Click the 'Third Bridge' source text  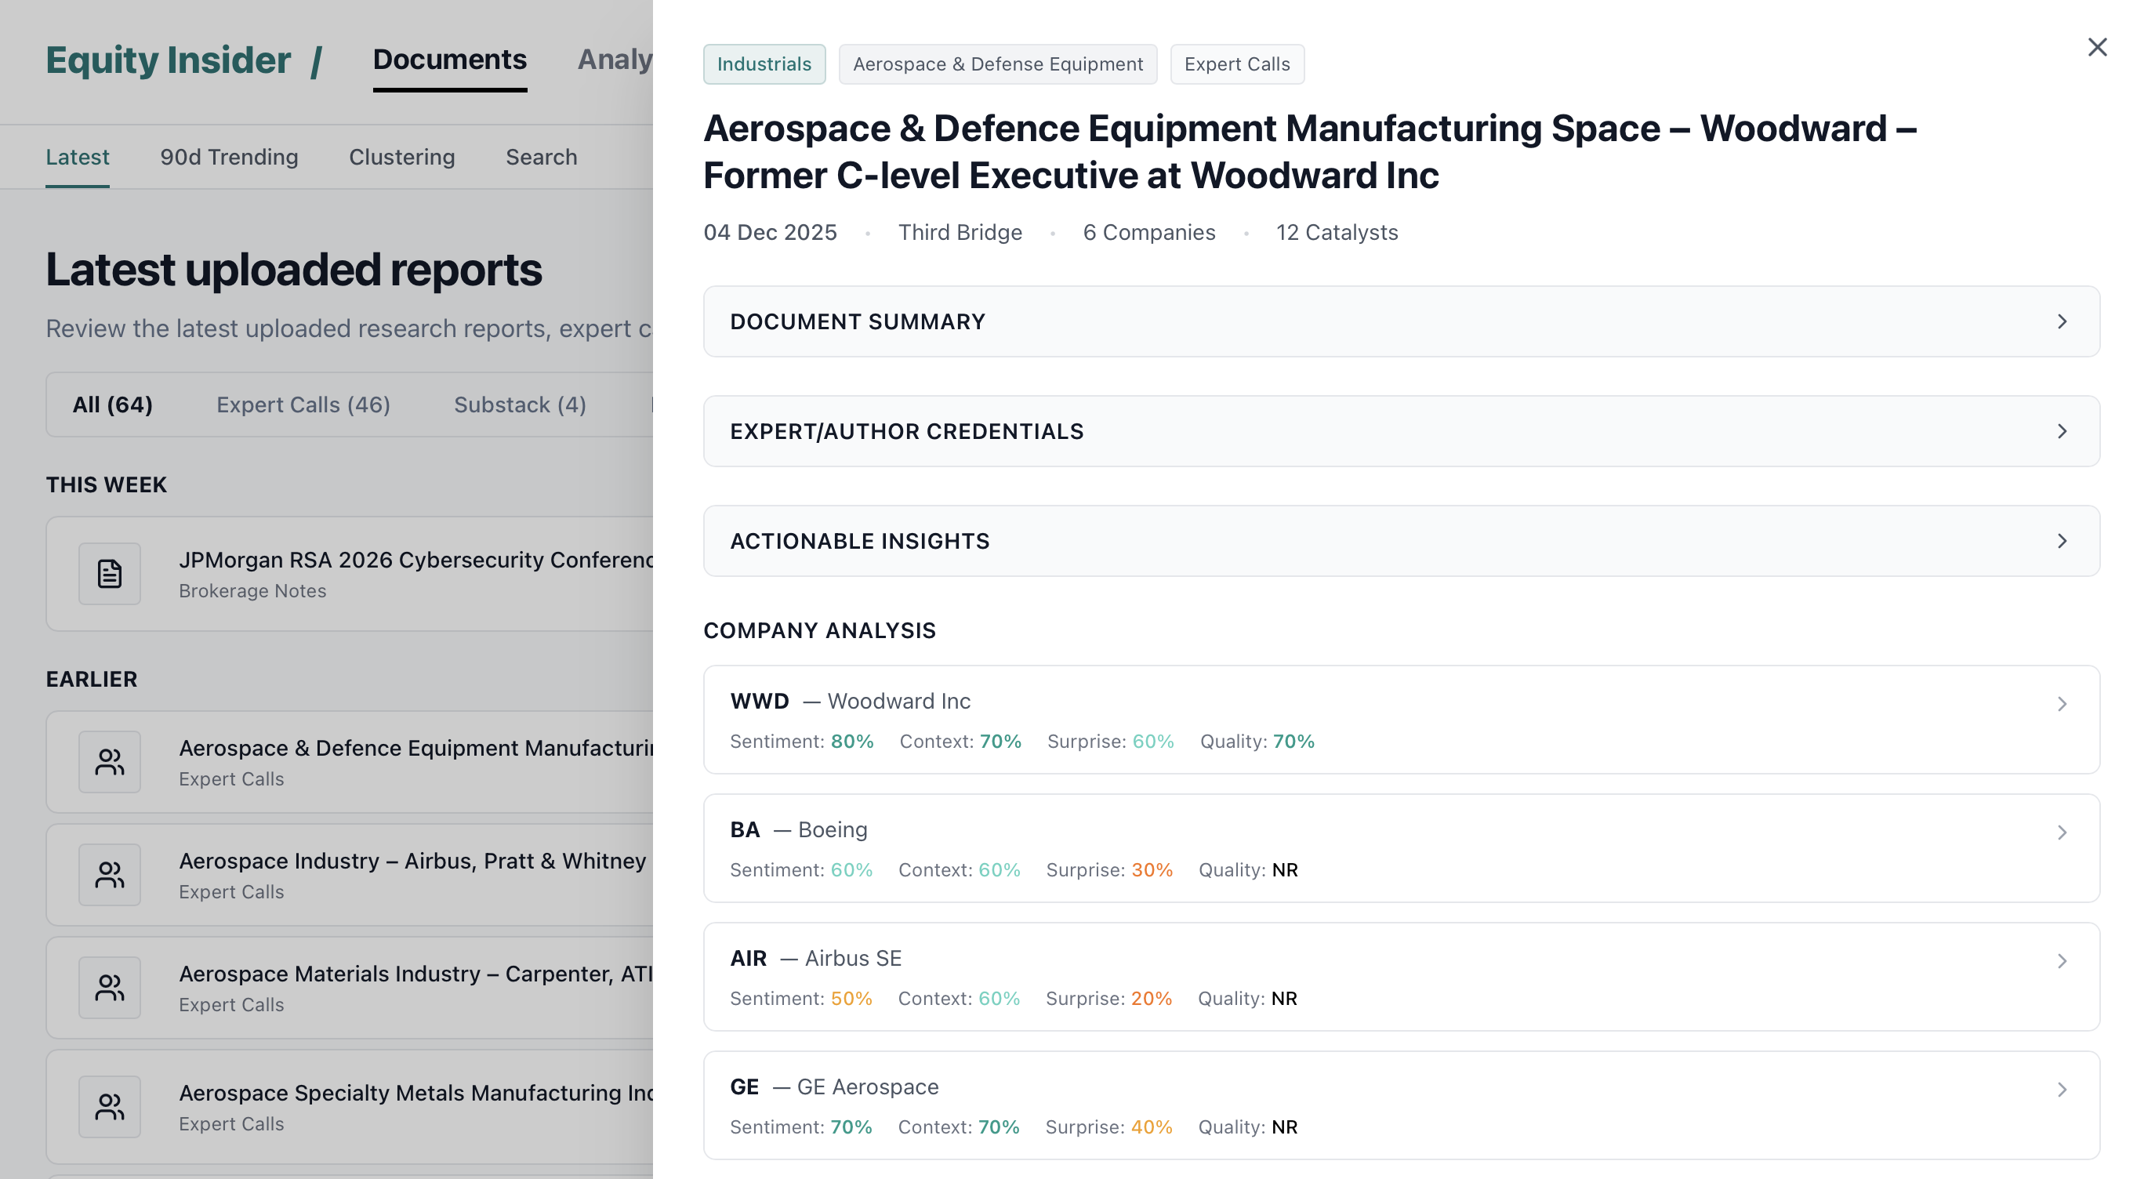point(960,232)
